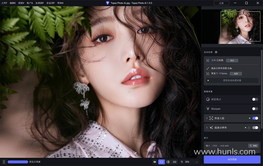The width and height of the screenshot is (263, 166).
Task: Open the 33% zoom level dropdown
Action: point(196,162)
